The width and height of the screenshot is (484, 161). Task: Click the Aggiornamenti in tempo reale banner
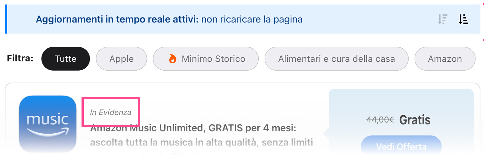coord(243,19)
